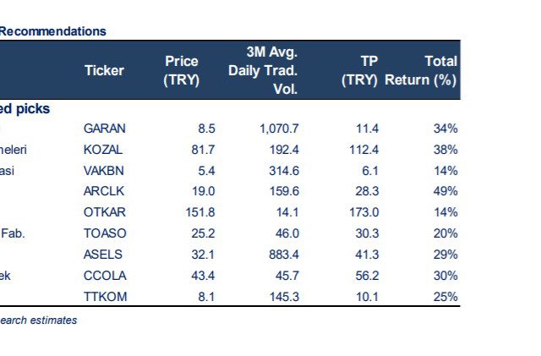Click the 49% total return for ARCLK
Screen dimensions: 541x356
(x=445, y=191)
